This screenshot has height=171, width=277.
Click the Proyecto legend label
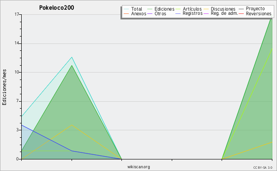tap(255, 9)
